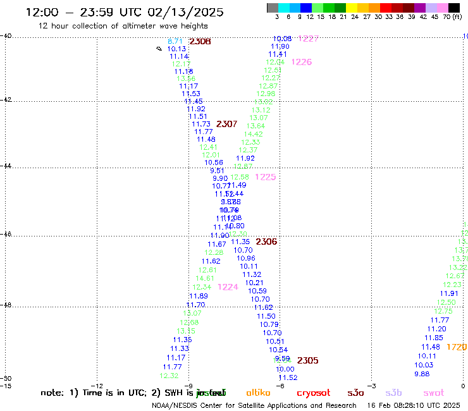Click wave height value 10.56
The width and height of the screenshot is (468, 411).
(x=214, y=163)
